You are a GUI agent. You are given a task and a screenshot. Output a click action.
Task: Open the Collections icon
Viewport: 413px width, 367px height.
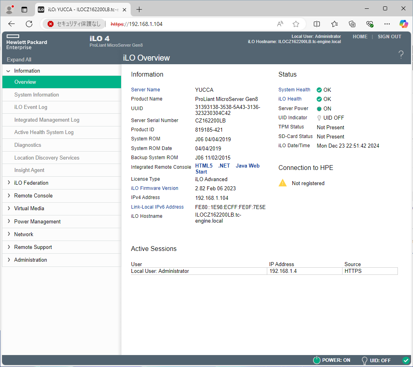coord(352,24)
